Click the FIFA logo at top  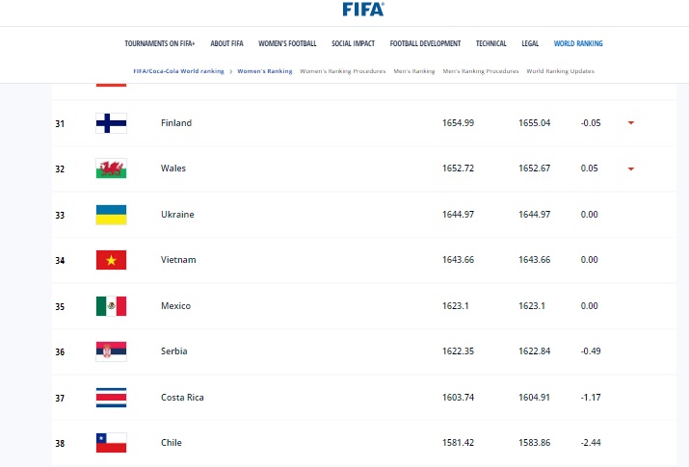click(363, 10)
